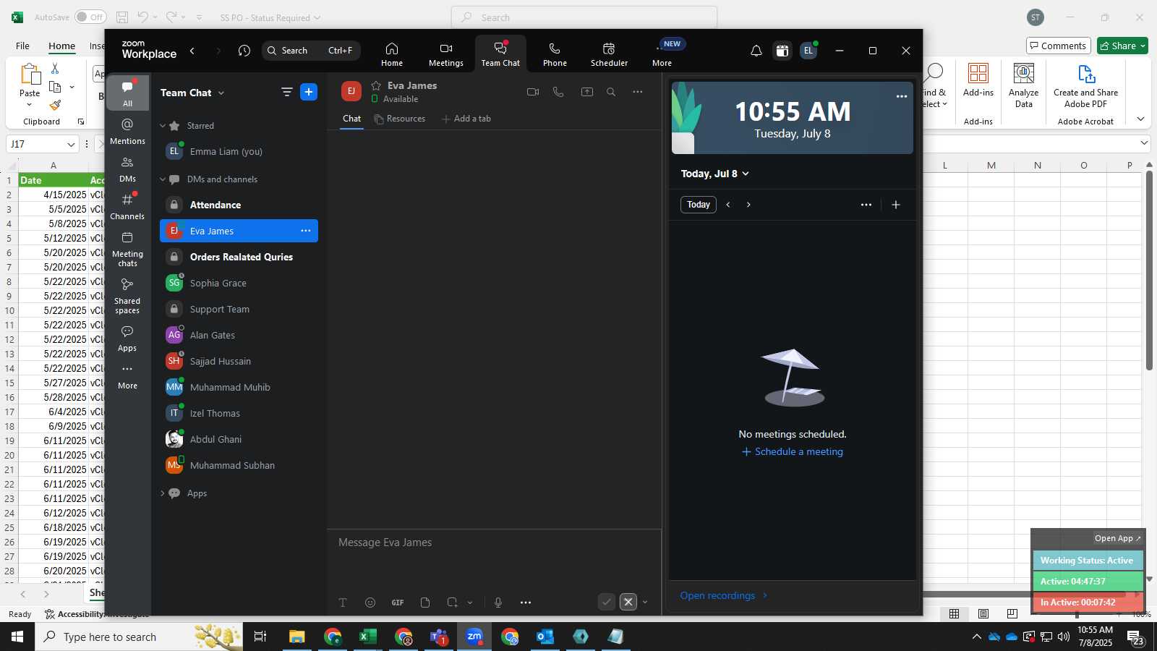
Task: Click Message Eva James input field
Action: coord(494,542)
